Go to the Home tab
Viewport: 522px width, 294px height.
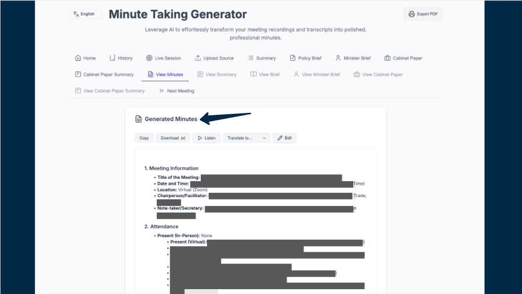click(85, 58)
